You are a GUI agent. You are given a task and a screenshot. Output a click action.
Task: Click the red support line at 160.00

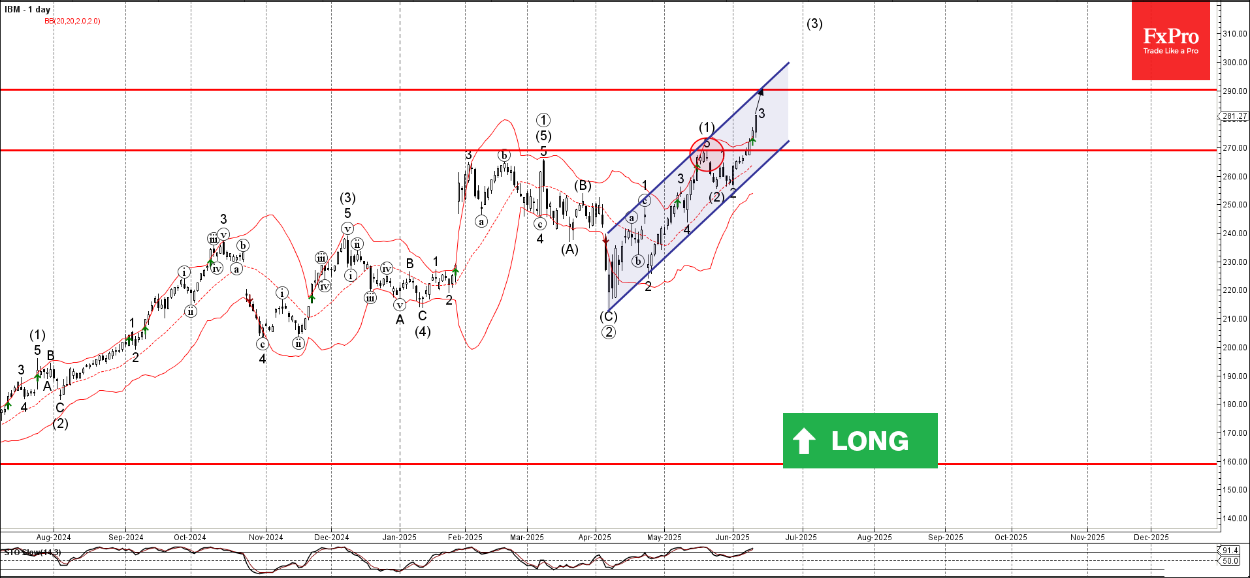point(608,464)
